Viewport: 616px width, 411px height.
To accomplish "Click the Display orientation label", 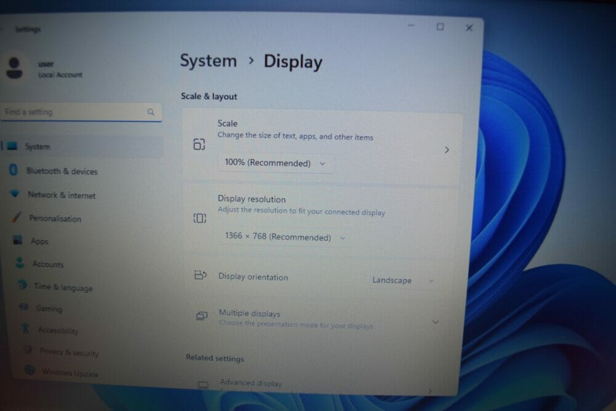I will (253, 277).
